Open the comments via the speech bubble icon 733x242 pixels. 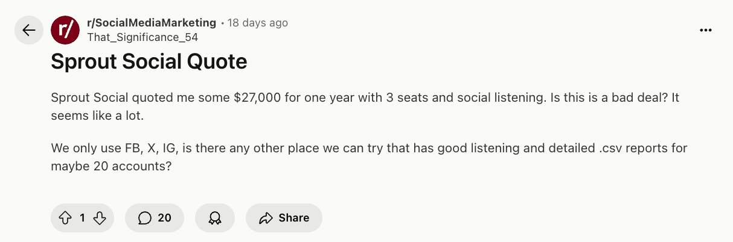[144, 218]
